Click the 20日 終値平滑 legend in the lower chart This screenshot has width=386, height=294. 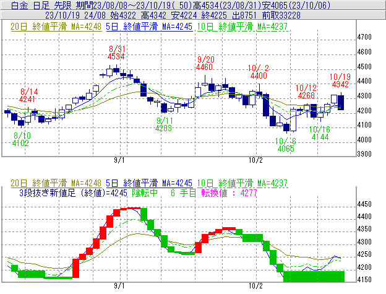[56, 183]
